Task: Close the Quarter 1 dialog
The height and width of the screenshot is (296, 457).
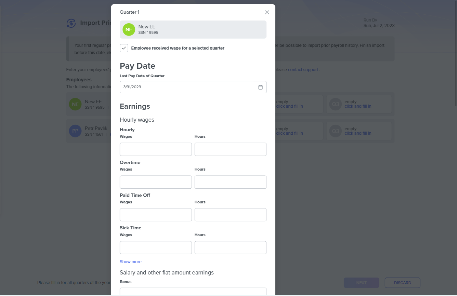Action: click(267, 12)
